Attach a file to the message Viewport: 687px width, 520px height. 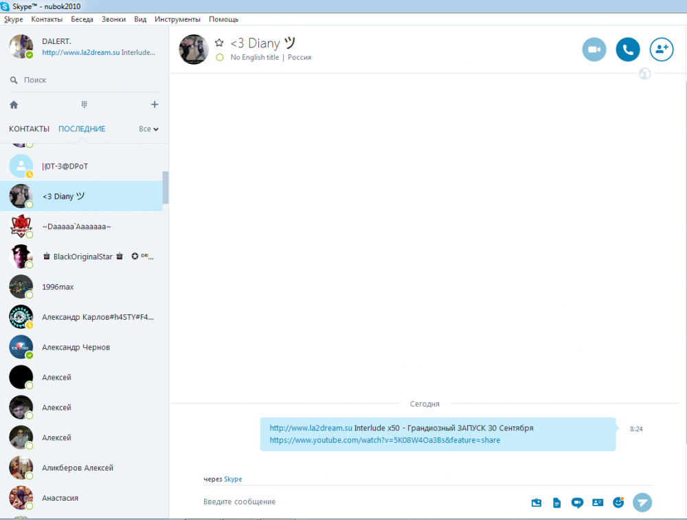point(557,502)
